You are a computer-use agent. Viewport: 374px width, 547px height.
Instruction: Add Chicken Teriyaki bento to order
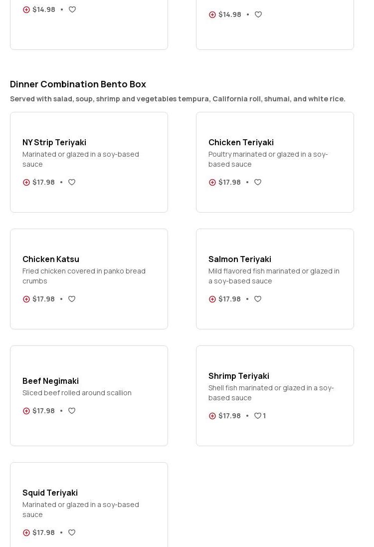pos(212,183)
